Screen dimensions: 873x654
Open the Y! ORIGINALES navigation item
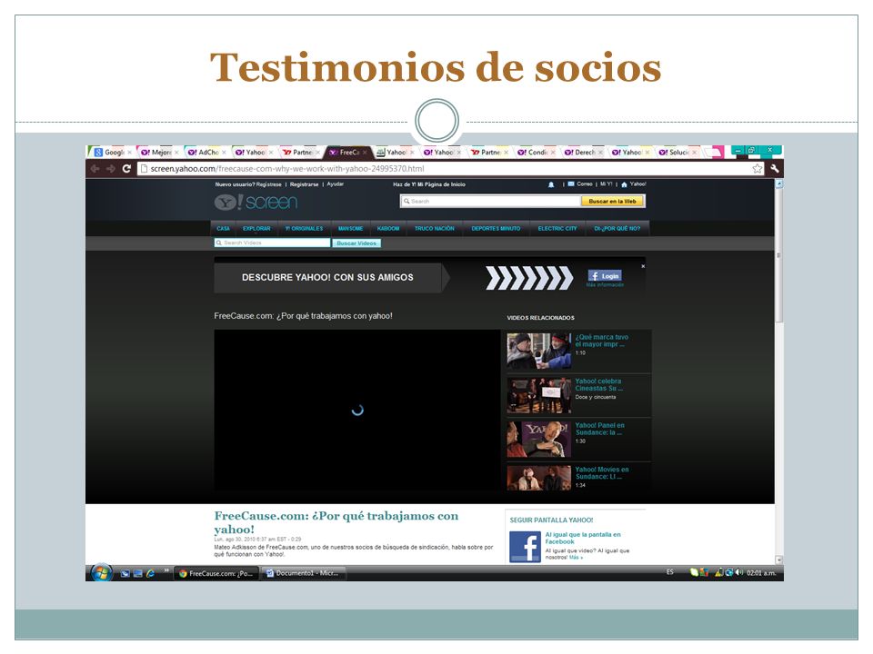(x=304, y=229)
